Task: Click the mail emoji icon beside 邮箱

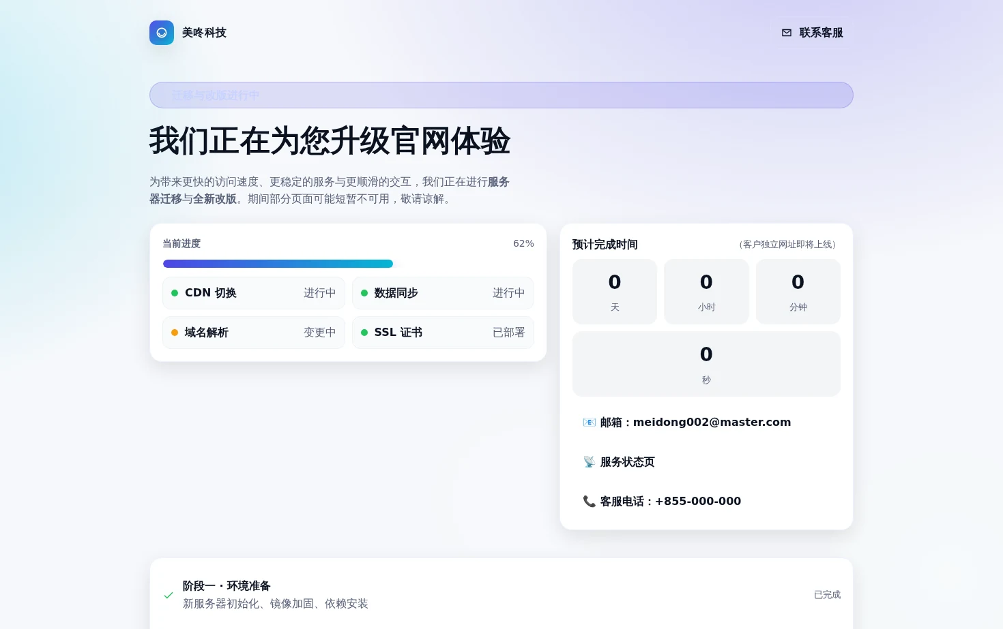Action: tap(590, 423)
